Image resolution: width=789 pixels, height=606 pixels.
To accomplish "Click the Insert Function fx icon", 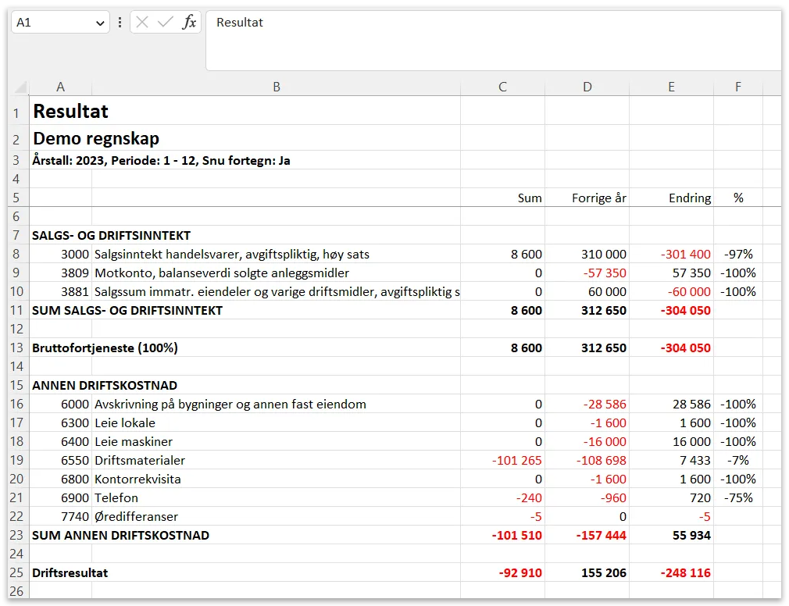I will 189,23.
